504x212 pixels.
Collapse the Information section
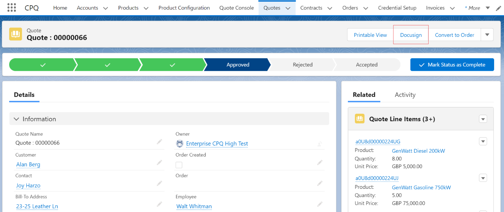click(16, 119)
